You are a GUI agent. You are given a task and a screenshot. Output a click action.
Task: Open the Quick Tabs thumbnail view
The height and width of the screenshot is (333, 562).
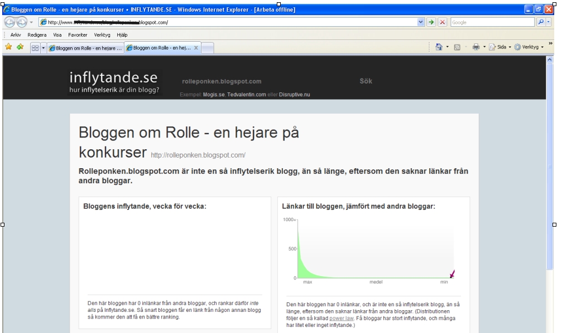pos(35,47)
